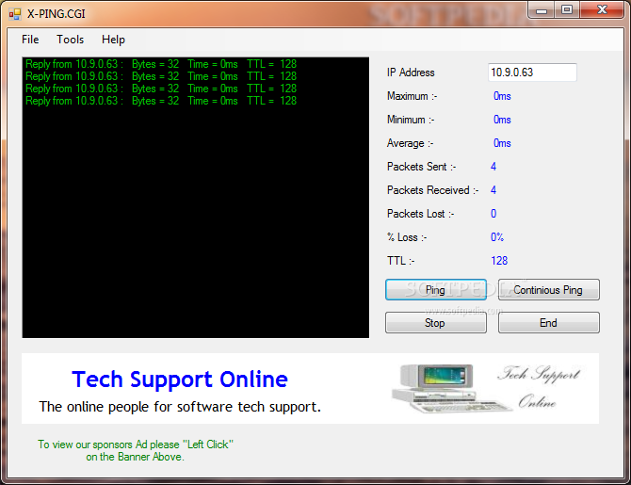Close the X-PING.CGI window
The height and width of the screenshot is (485, 631).
coord(602,10)
